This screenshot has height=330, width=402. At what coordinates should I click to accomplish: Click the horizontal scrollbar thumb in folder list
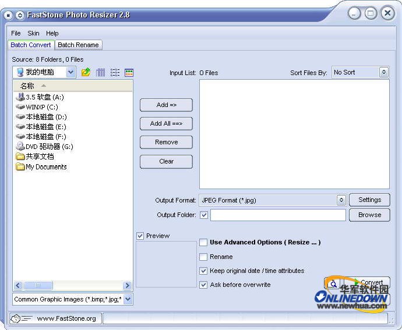pyautogui.click(x=38, y=285)
